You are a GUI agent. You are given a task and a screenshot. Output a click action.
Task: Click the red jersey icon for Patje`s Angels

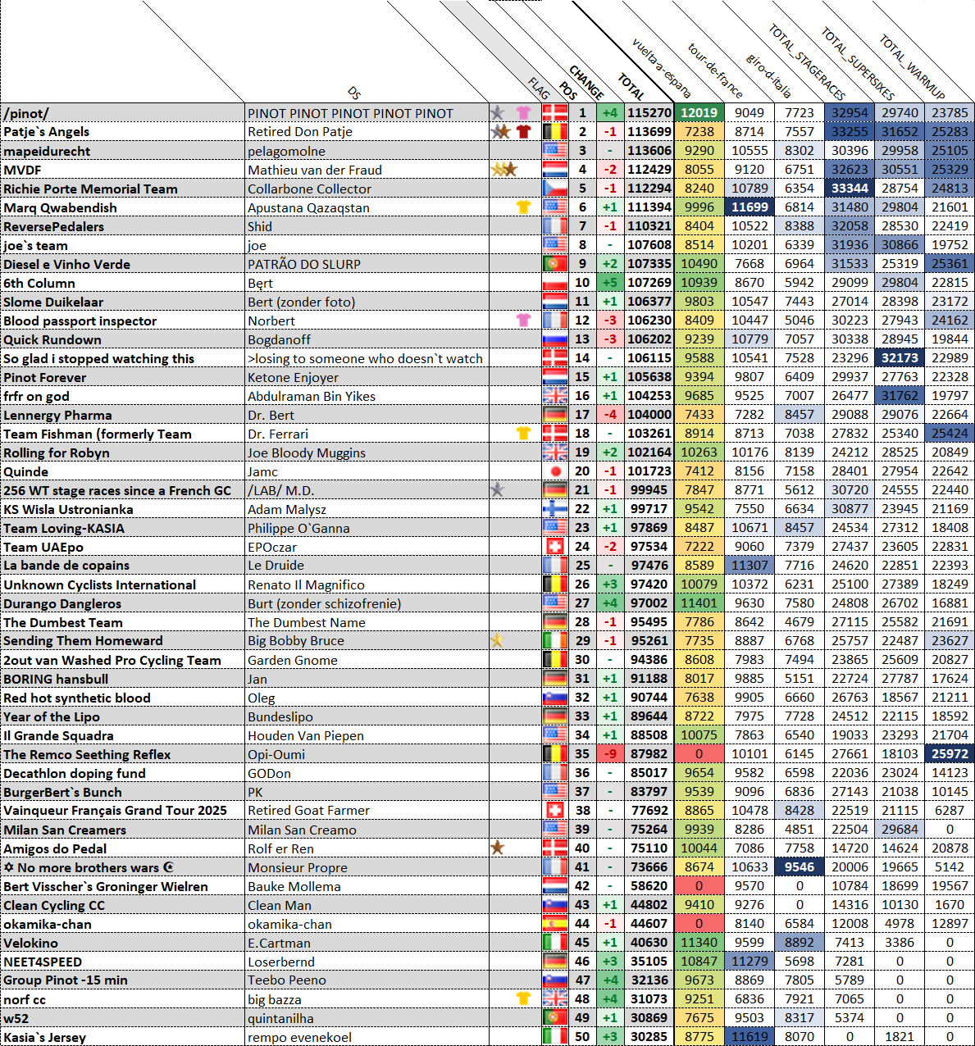(523, 131)
